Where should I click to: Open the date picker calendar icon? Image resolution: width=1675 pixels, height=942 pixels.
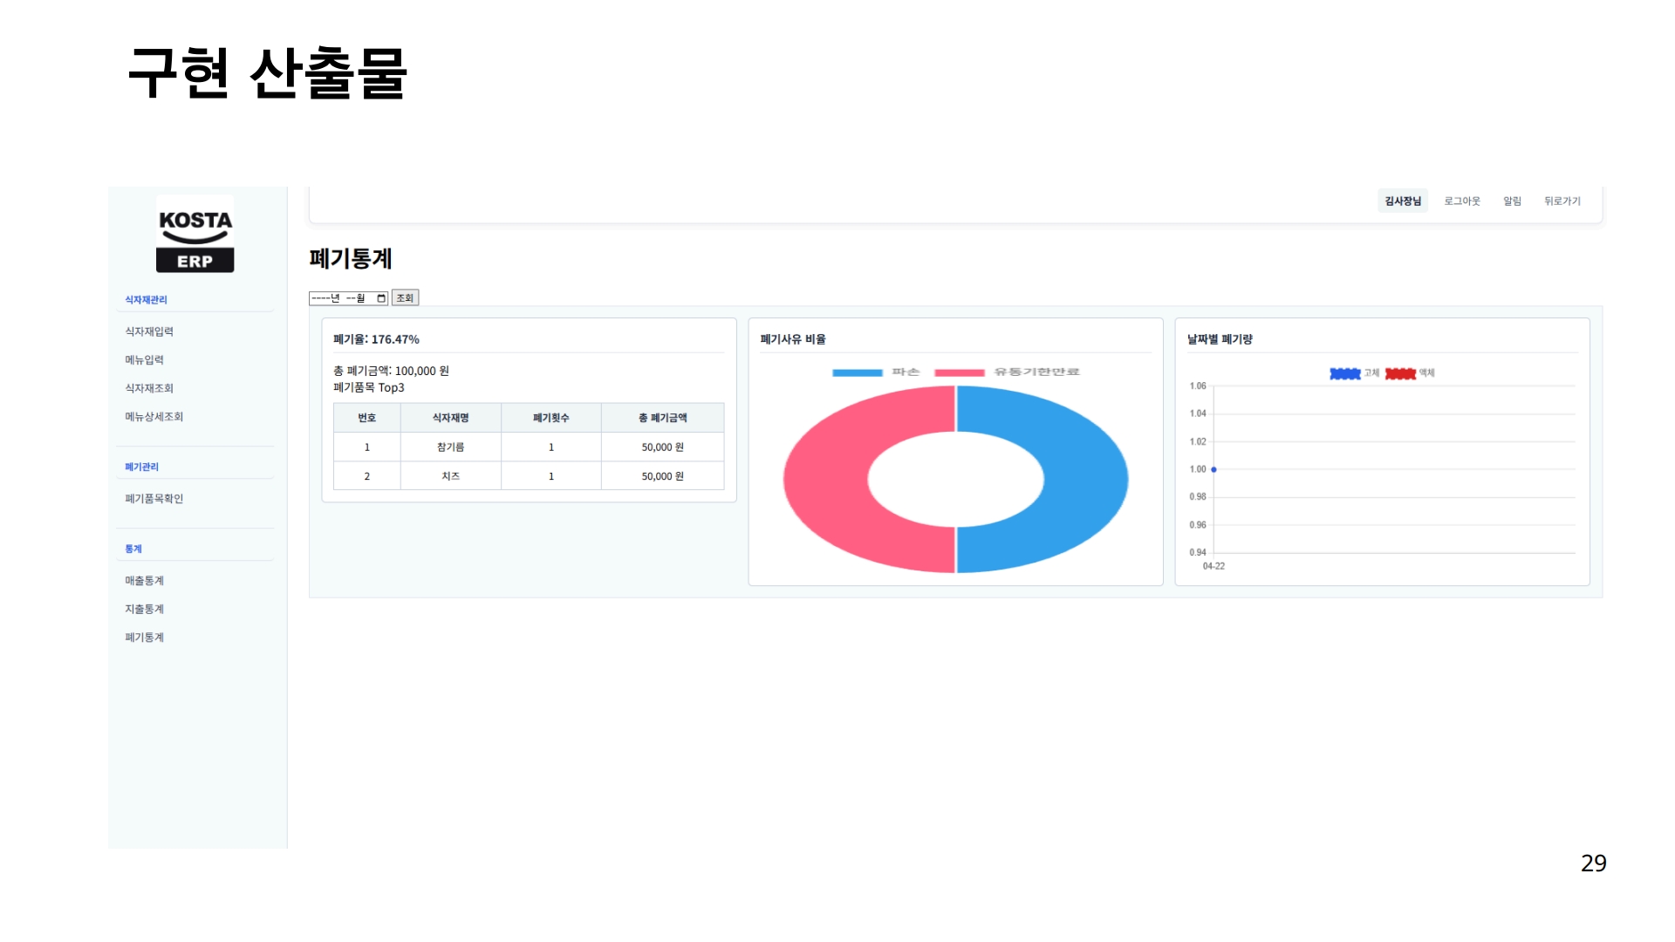click(x=381, y=298)
